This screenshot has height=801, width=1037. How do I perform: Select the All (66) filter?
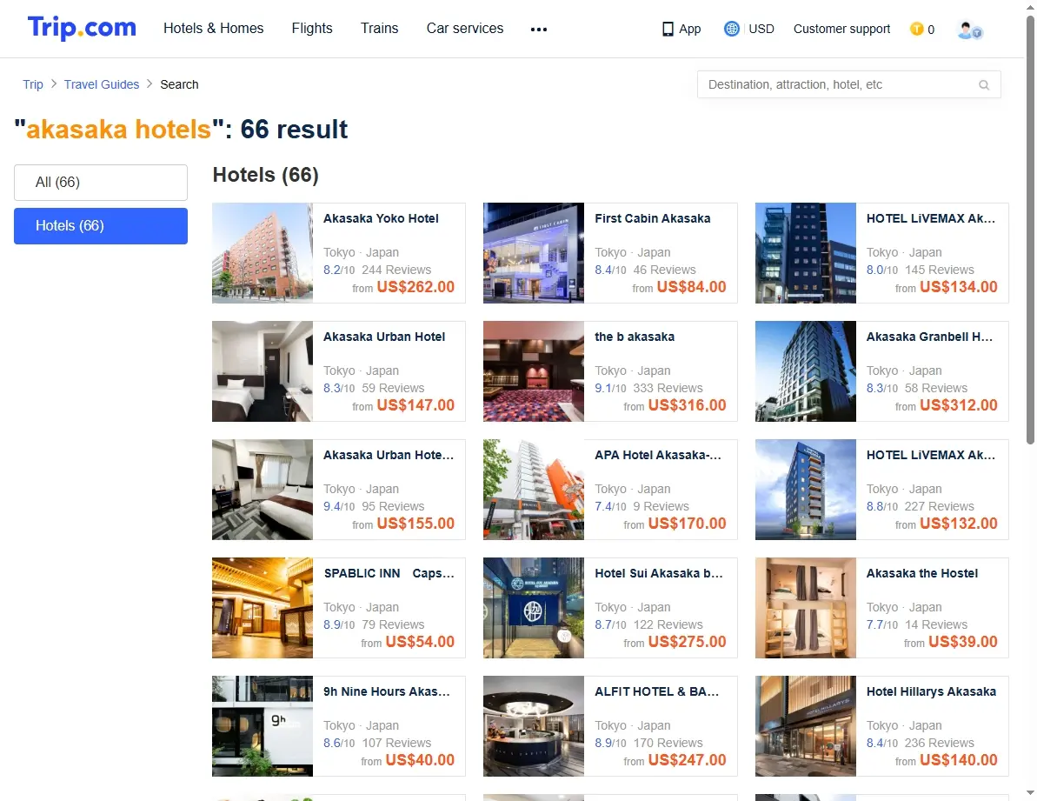tap(101, 183)
